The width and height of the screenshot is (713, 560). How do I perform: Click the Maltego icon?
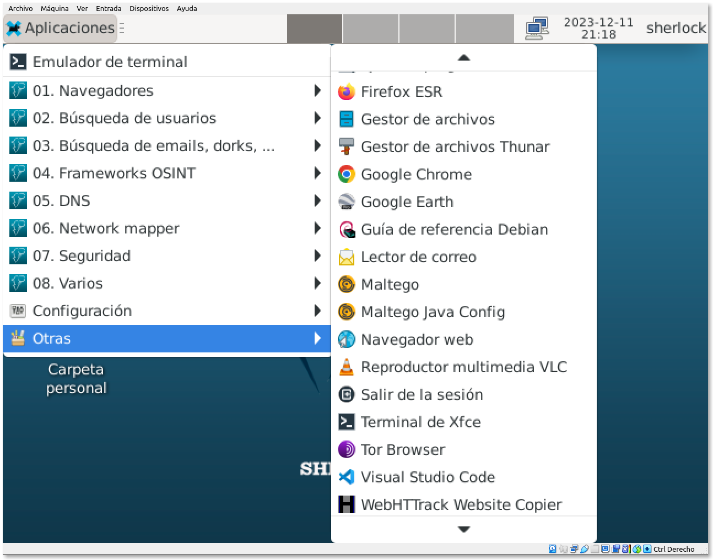click(x=346, y=284)
